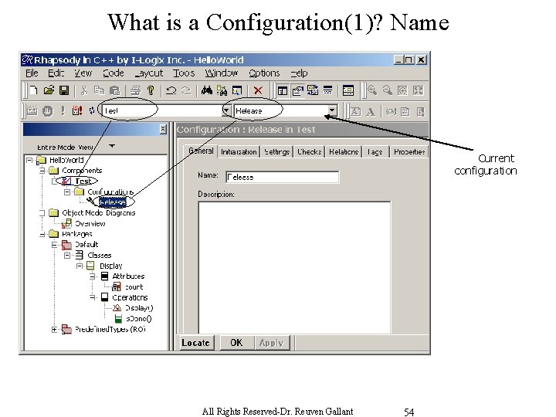Viewport: 556px width, 417px height.
Task: Open the Release configuration dropdown arrow
Action: (332, 111)
